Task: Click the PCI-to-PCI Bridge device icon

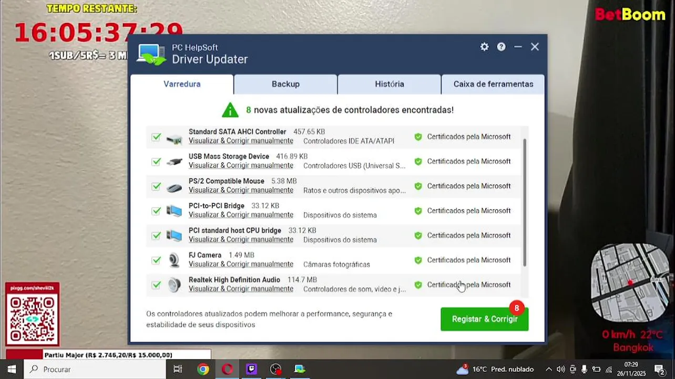Action: click(x=174, y=211)
